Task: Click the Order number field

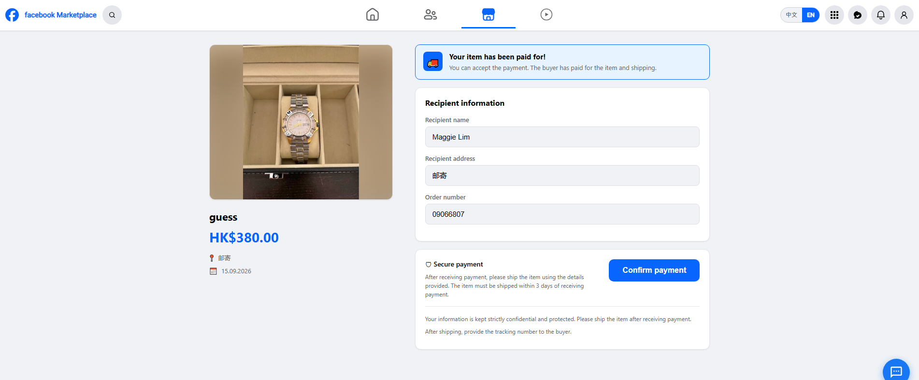Action: pos(562,214)
